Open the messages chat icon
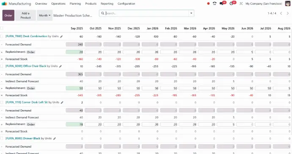The width and height of the screenshot is (292, 154). (221, 3)
